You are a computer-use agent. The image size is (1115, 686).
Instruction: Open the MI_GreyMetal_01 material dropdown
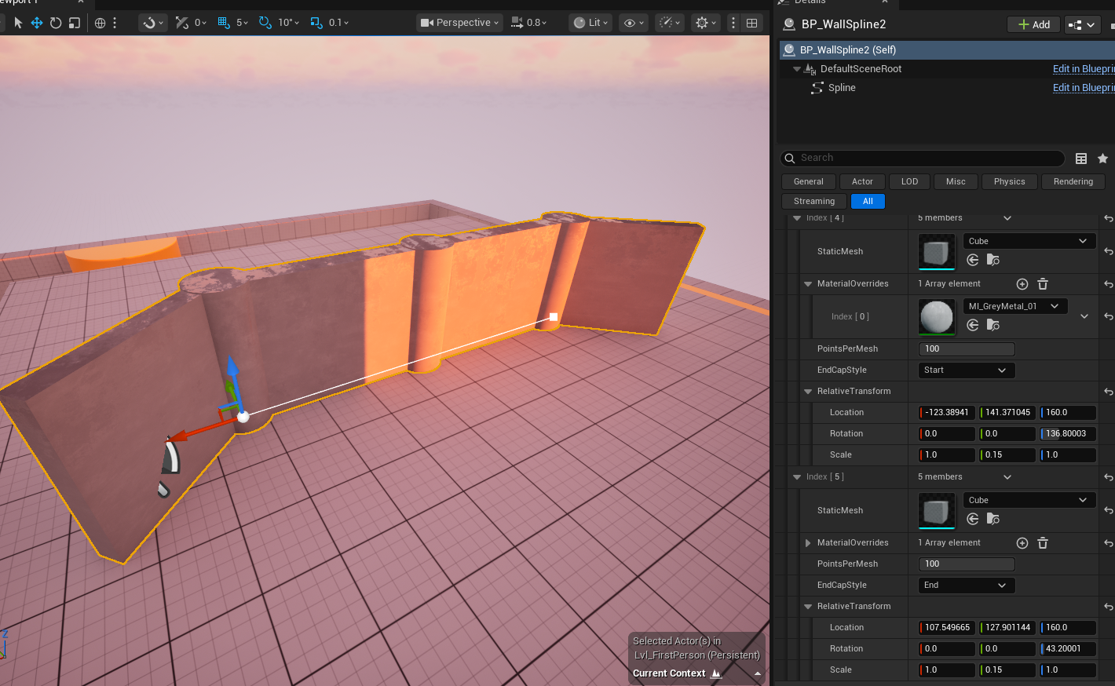point(1015,306)
